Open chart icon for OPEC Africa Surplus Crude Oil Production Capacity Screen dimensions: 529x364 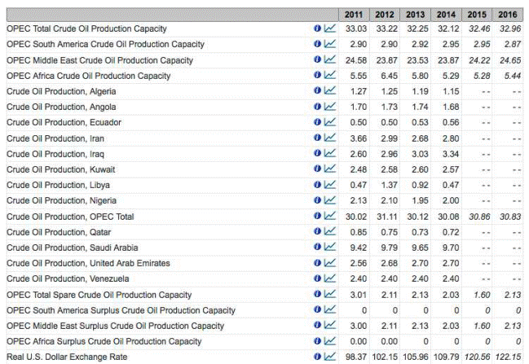pos(330,340)
